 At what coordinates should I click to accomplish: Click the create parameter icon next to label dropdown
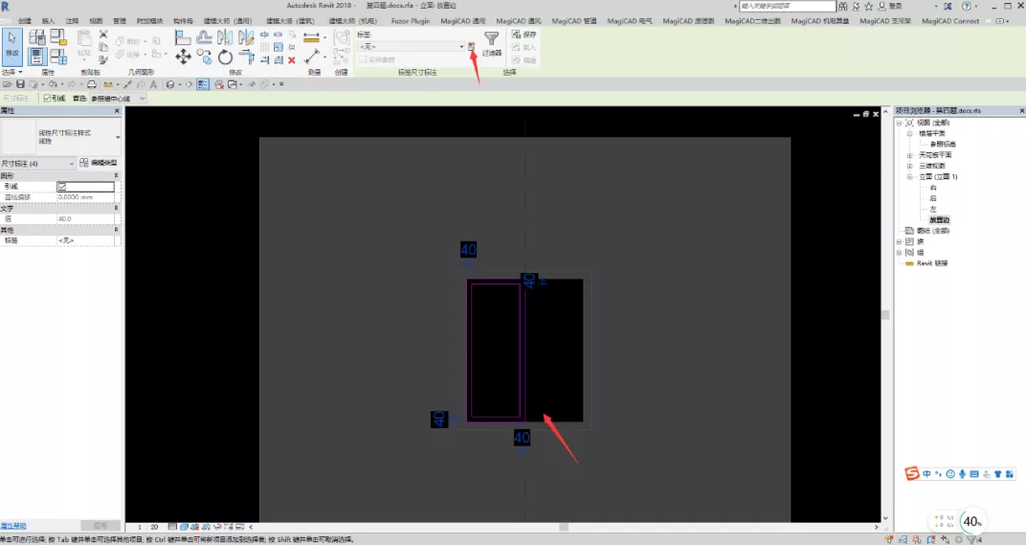click(x=471, y=47)
